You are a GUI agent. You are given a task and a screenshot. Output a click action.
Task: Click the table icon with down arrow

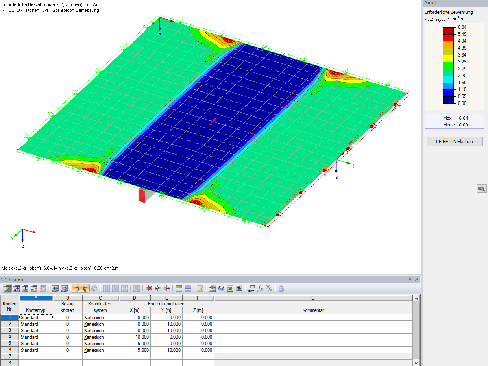[x=25, y=288]
